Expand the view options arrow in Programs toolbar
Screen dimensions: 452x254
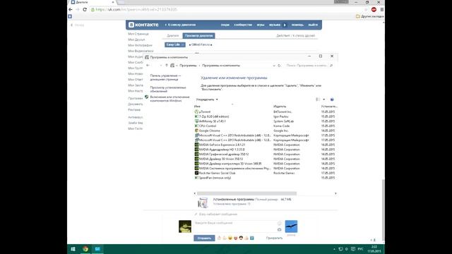(323, 99)
